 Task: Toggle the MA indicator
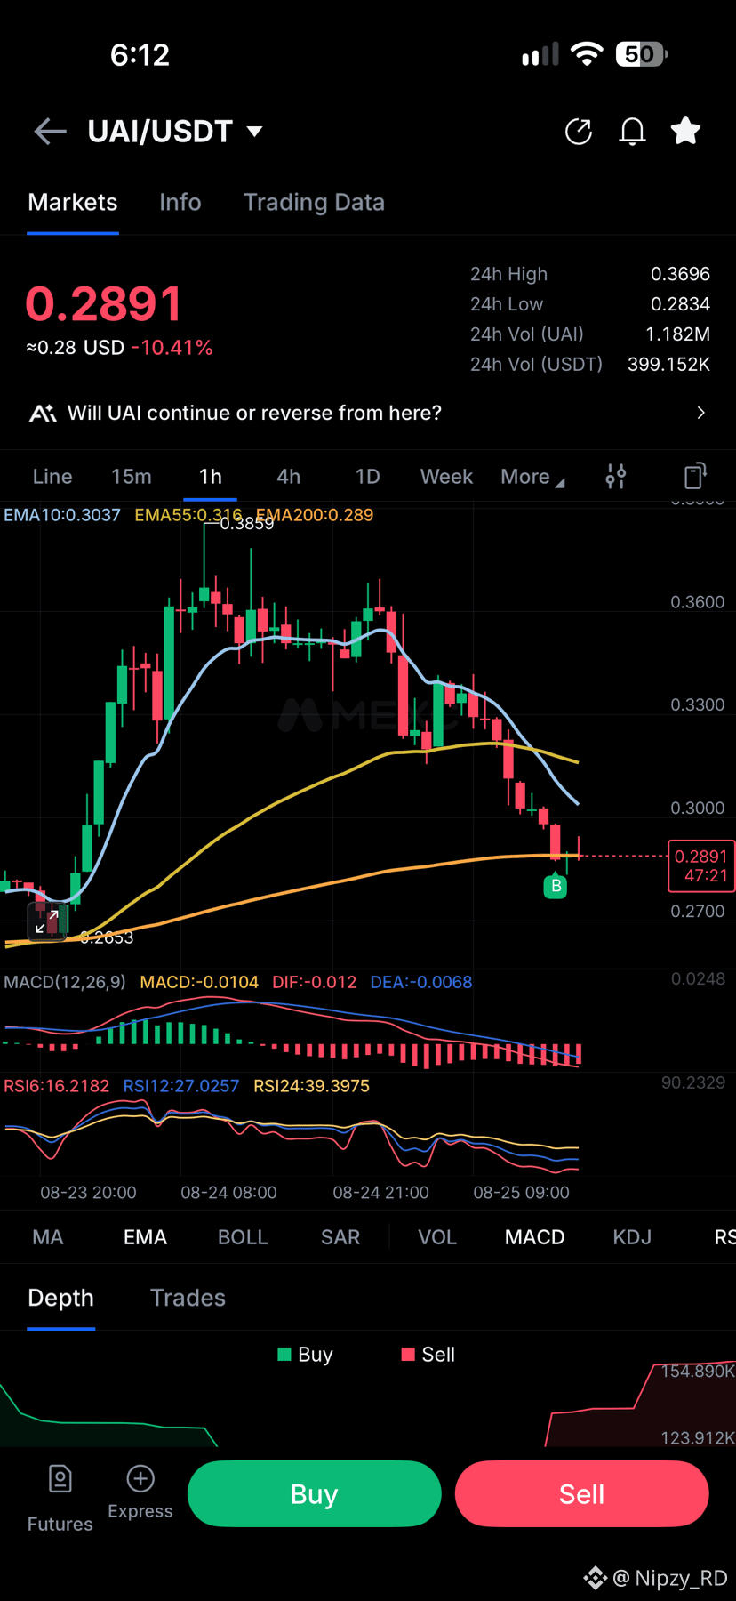pyautogui.click(x=48, y=1237)
